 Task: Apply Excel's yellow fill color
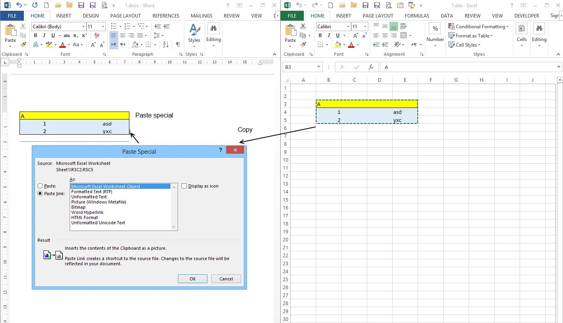coord(338,45)
